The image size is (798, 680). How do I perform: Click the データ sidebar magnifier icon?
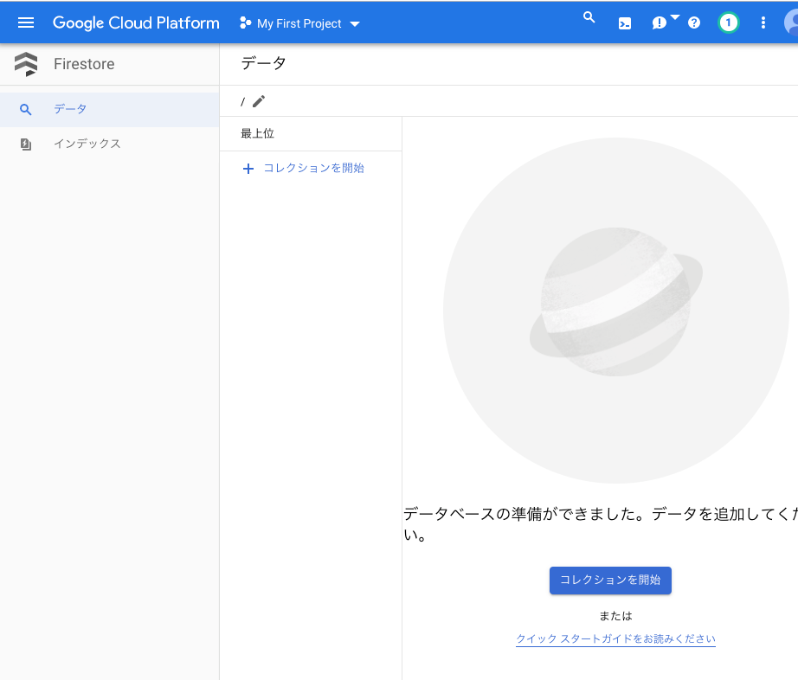pyautogui.click(x=25, y=109)
